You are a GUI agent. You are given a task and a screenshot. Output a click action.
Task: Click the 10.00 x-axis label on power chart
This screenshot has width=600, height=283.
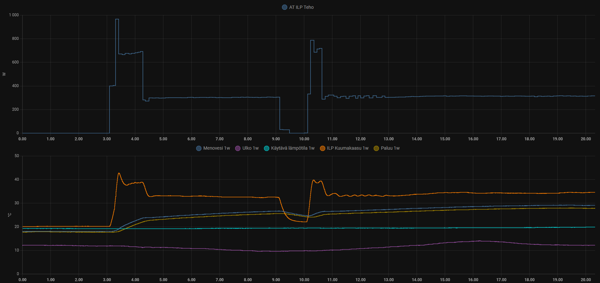tap(304, 139)
